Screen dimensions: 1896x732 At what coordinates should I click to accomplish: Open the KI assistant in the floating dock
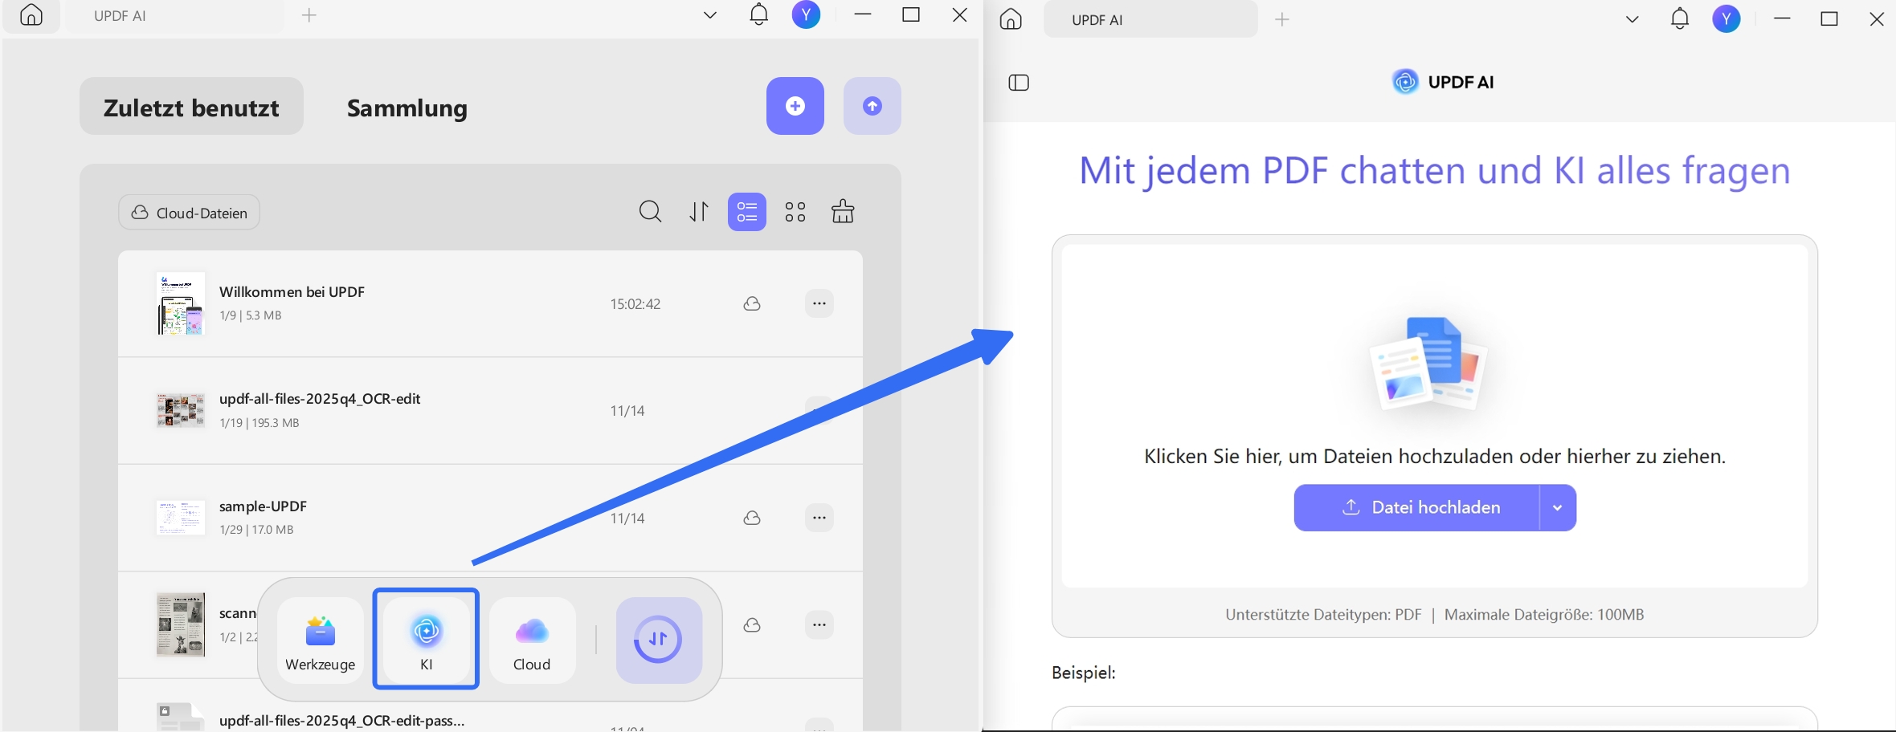click(426, 639)
